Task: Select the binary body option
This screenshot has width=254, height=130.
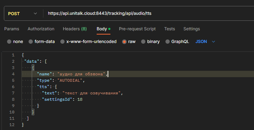Action: [x=143, y=42]
